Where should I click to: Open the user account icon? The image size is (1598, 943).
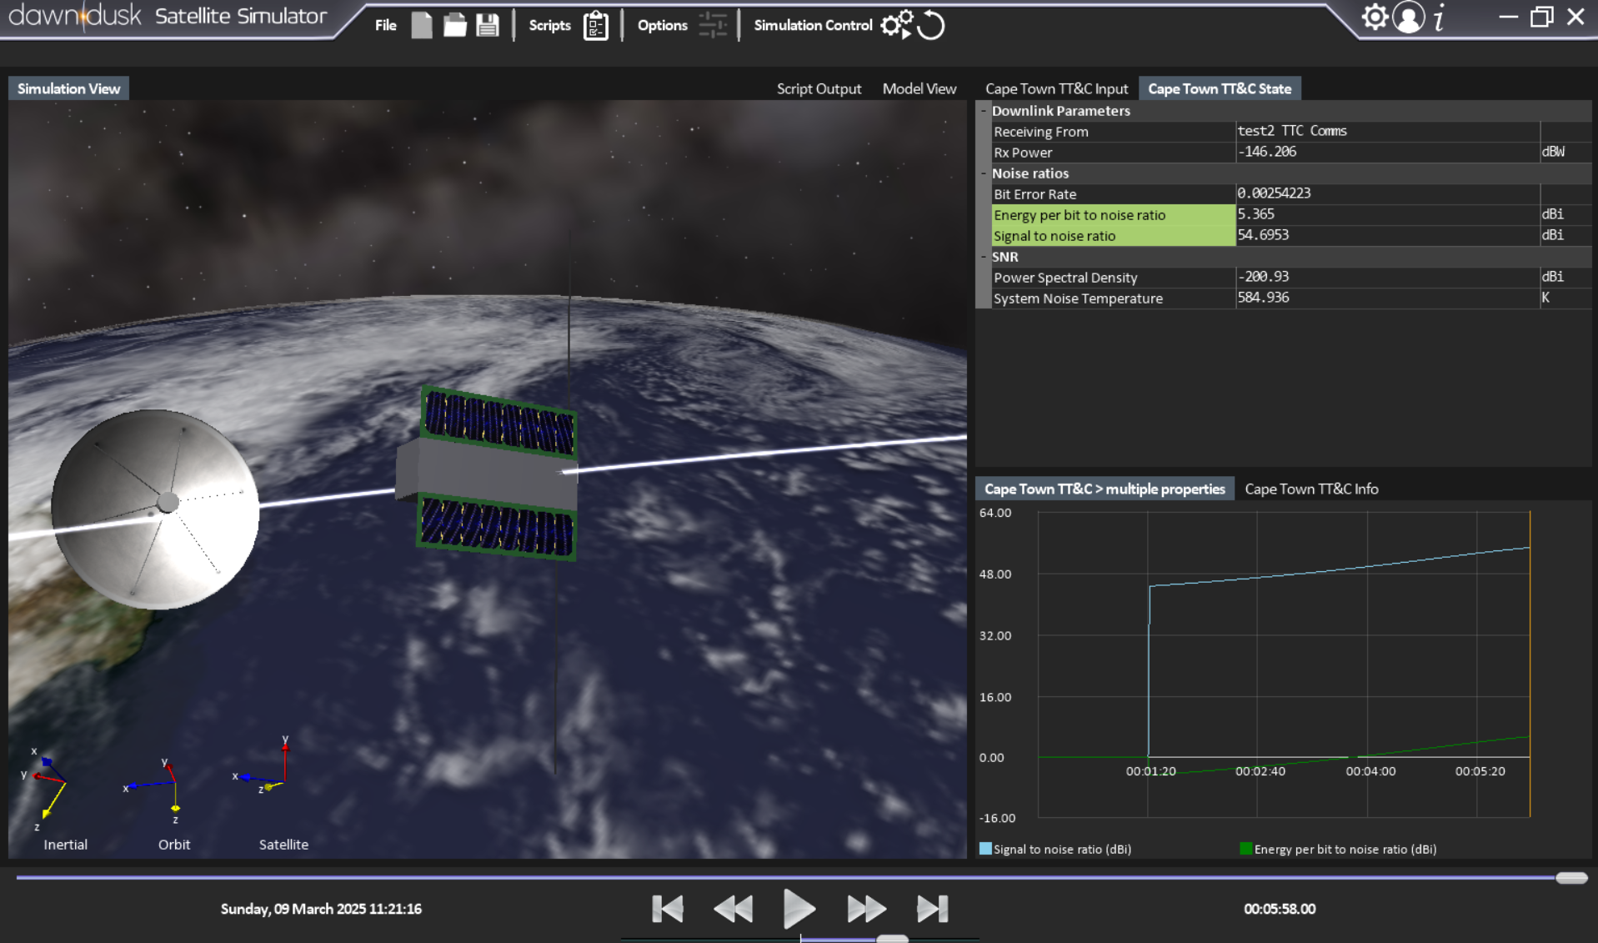[x=1408, y=18]
